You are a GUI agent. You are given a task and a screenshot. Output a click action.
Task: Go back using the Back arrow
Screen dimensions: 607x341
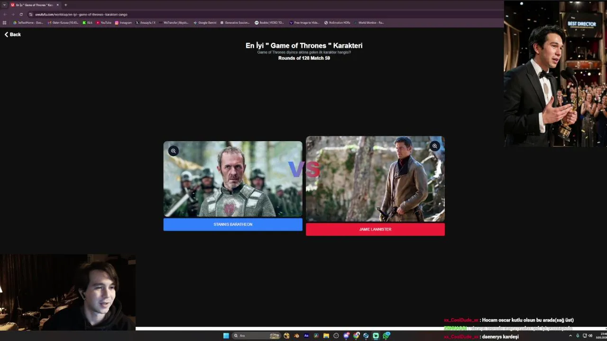13,35
